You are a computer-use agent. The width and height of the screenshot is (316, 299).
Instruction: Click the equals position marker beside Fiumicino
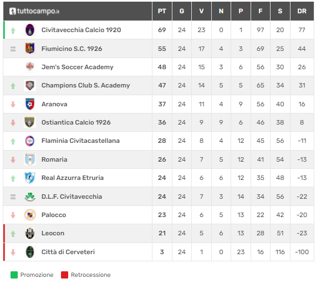point(13,49)
